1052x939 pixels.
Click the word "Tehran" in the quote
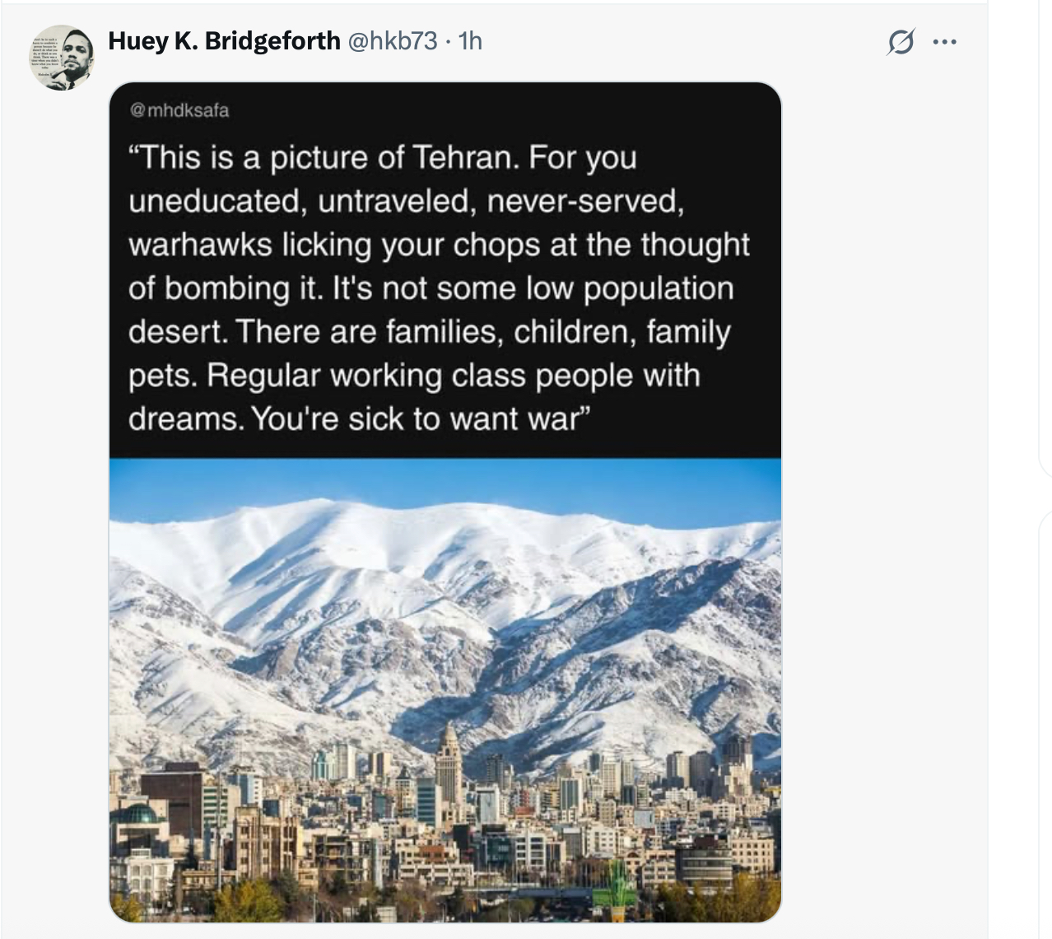[x=465, y=157]
